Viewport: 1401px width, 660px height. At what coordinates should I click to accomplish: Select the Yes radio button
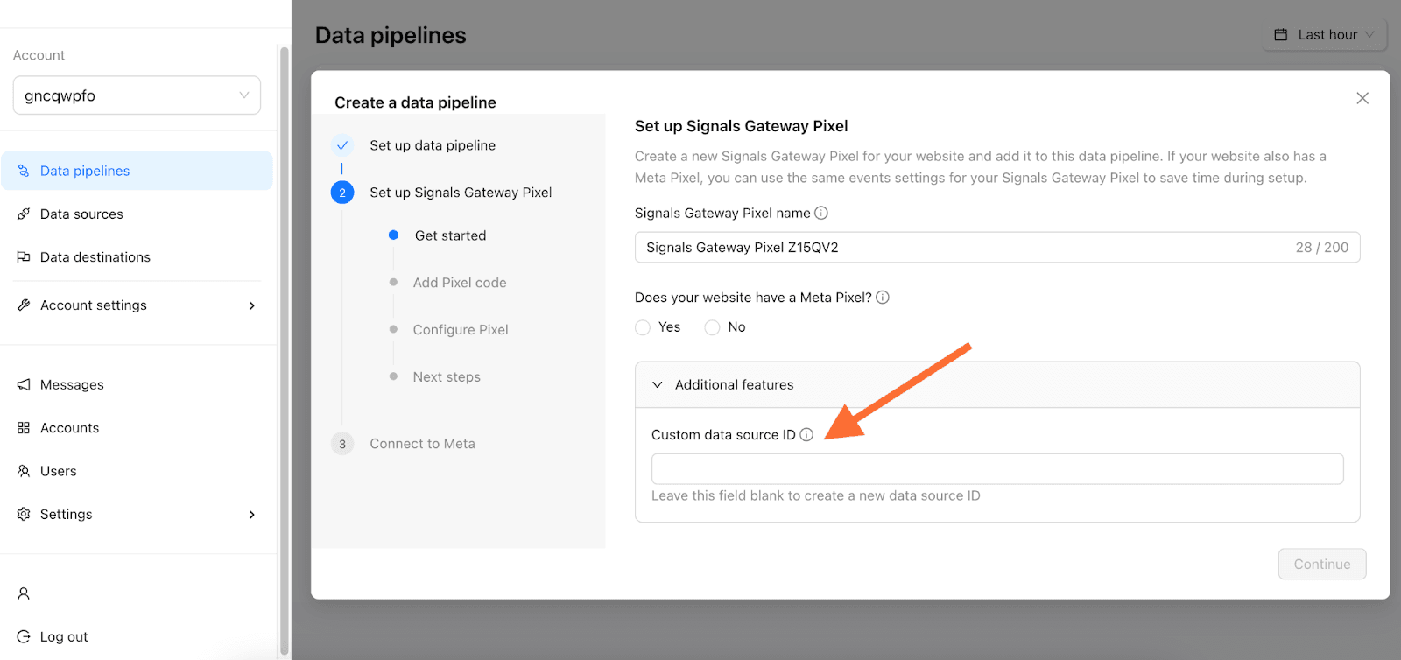643,327
